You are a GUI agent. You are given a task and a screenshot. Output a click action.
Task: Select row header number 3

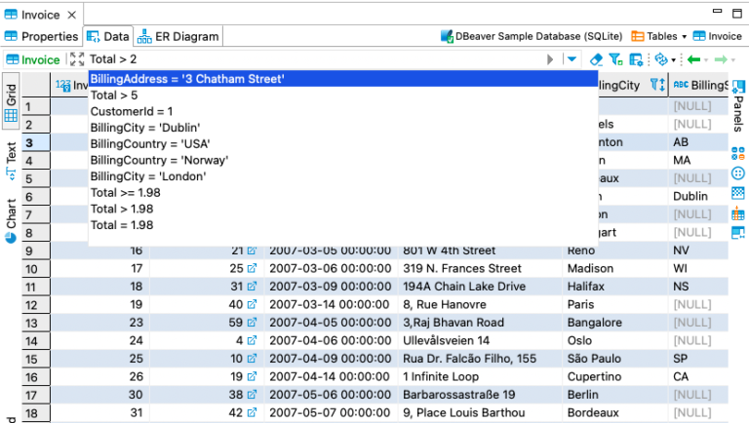pos(36,142)
